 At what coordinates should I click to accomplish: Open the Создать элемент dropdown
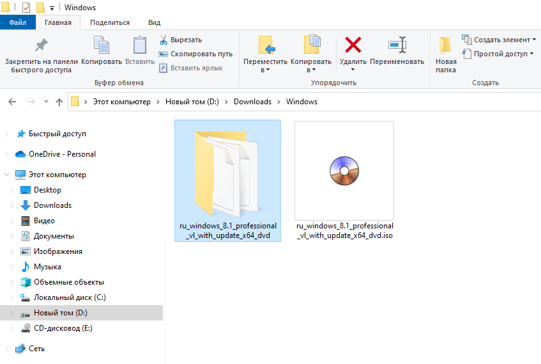click(499, 40)
